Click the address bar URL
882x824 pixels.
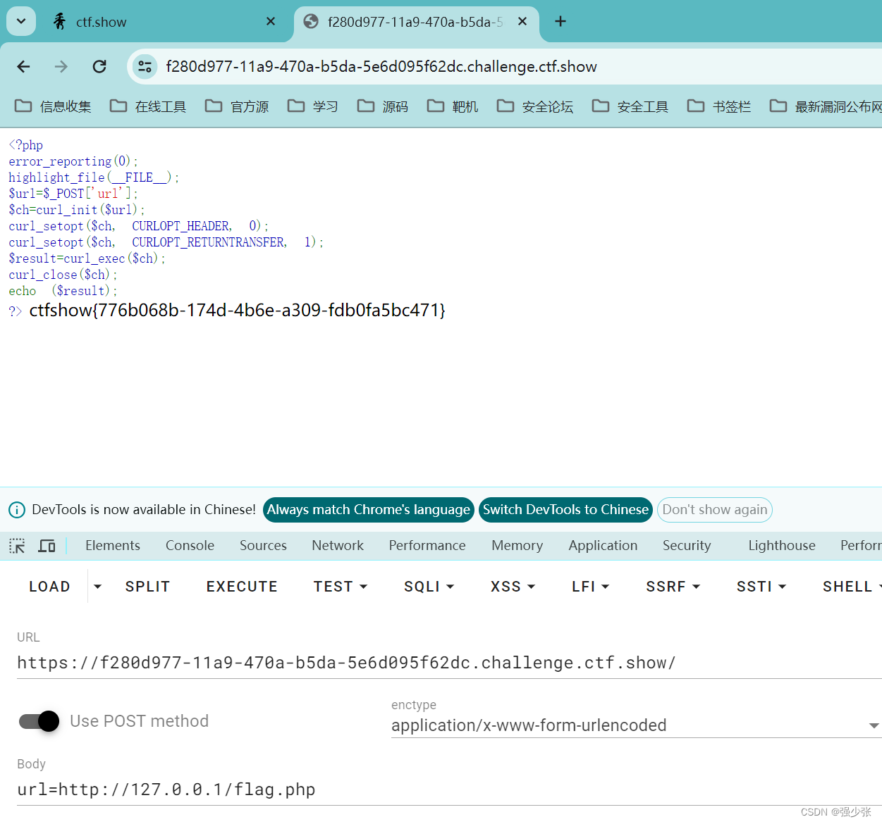tap(381, 66)
